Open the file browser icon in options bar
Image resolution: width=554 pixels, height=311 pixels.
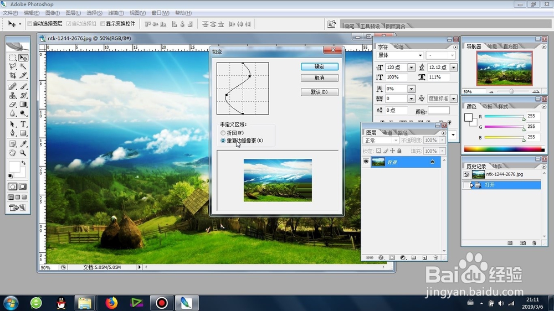pos(331,24)
